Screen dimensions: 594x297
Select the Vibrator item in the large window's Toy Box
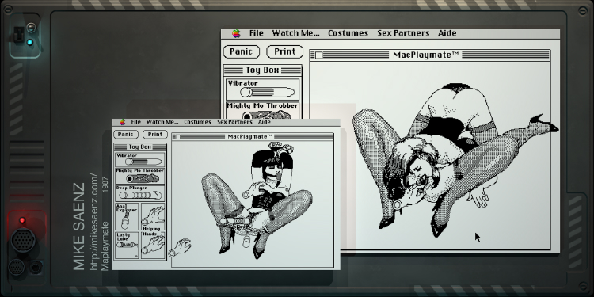click(x=262, y=89)
